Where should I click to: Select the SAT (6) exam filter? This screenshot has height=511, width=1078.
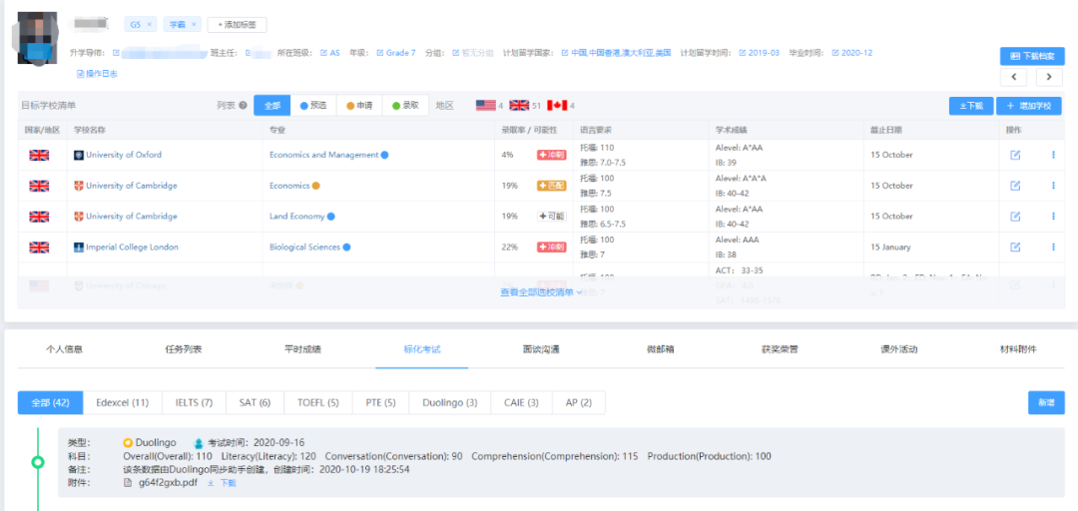255,403
